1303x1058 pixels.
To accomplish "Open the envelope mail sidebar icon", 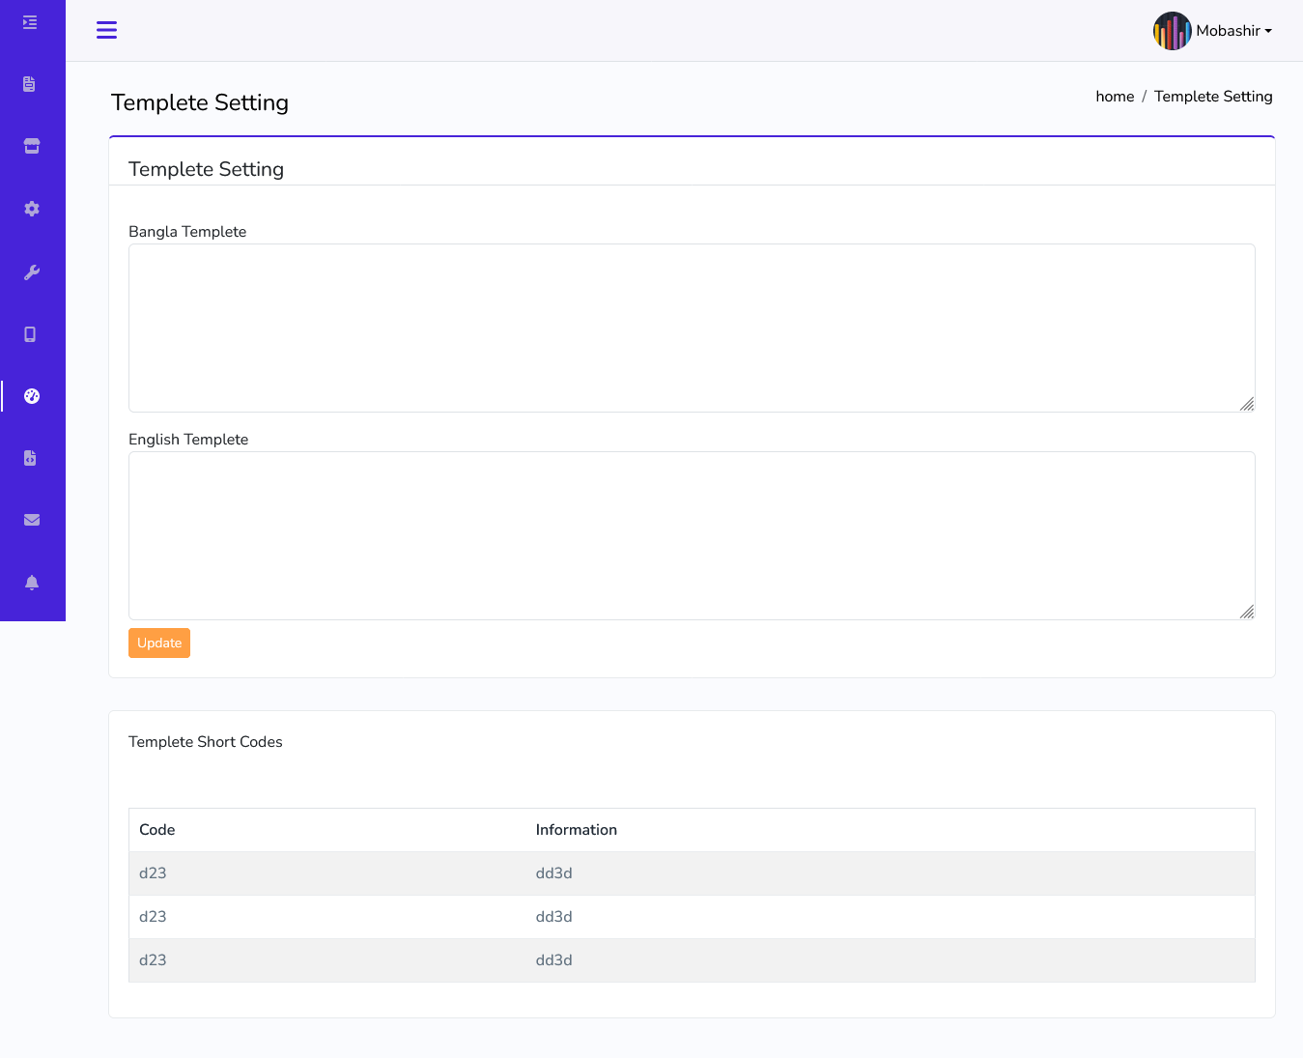I will pos(32,520).
